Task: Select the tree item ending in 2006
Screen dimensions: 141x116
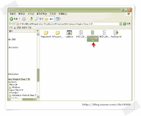Action: click(x=12, y=39)
